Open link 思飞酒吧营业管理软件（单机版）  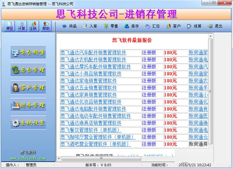point(96,144)
